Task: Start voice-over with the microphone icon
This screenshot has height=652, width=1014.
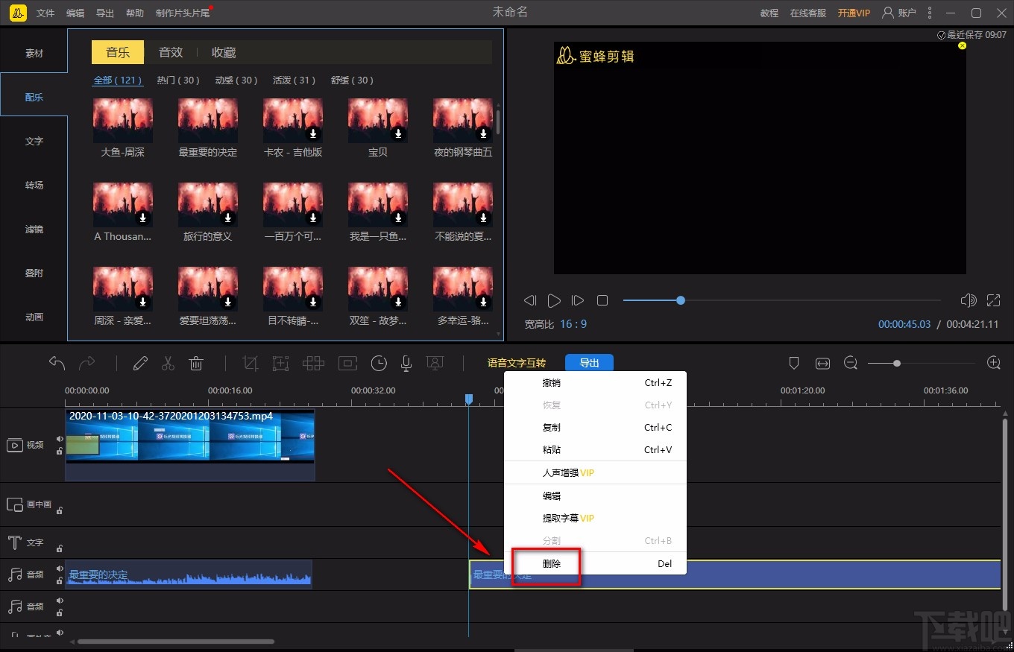Action: tap(406, 363)
